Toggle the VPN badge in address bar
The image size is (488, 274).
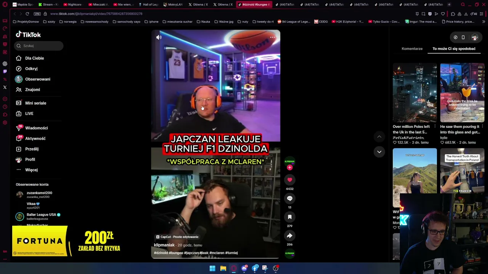coord(37,14)
